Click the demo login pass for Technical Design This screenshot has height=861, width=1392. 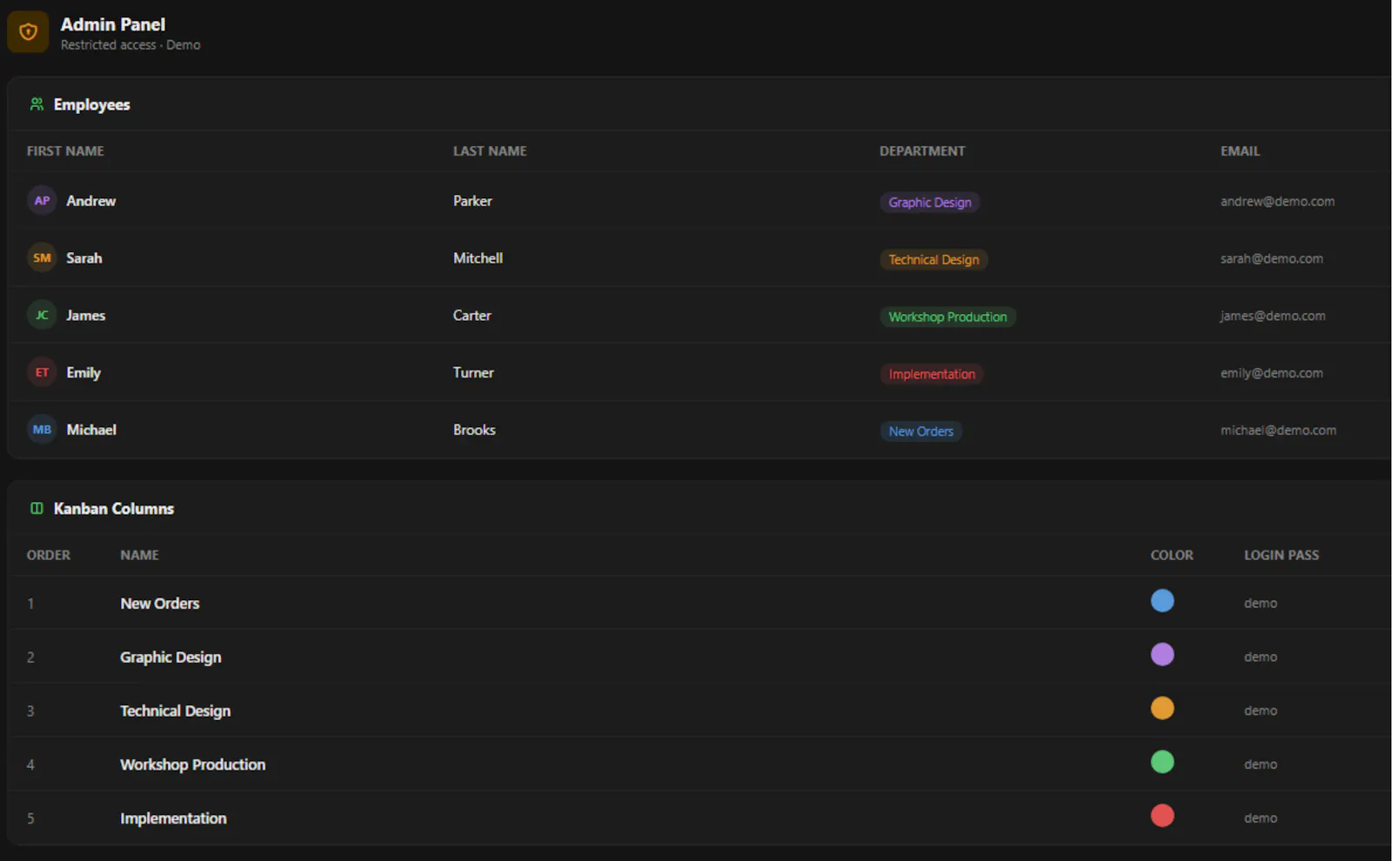[1260, 711]
